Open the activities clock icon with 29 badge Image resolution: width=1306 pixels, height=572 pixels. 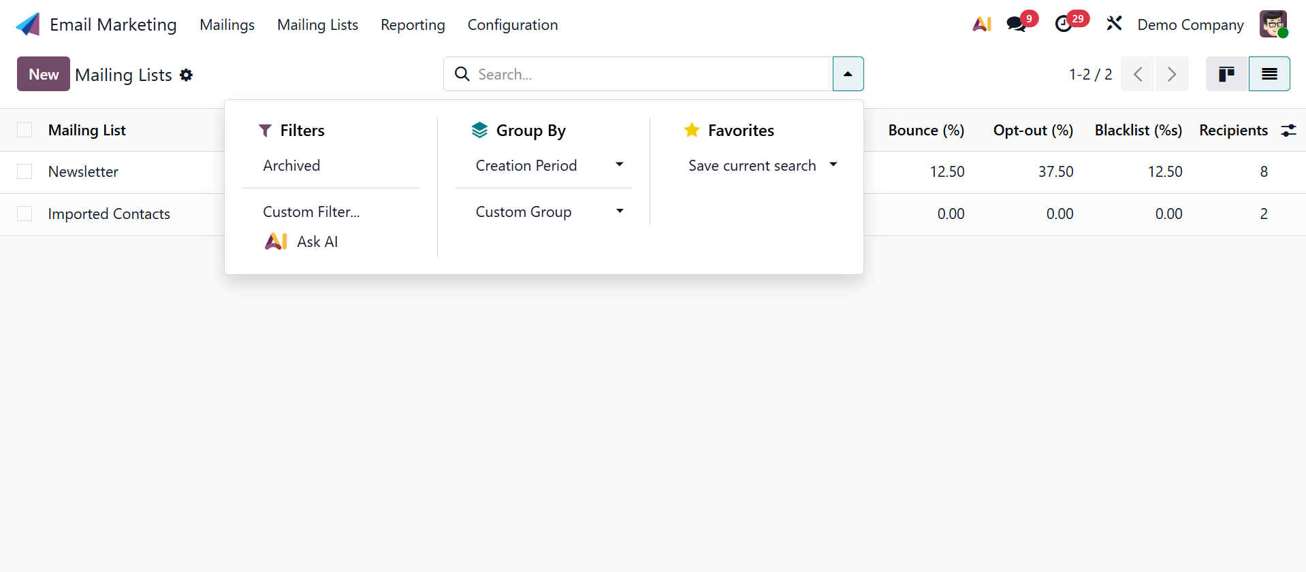tap(1064, 24)
